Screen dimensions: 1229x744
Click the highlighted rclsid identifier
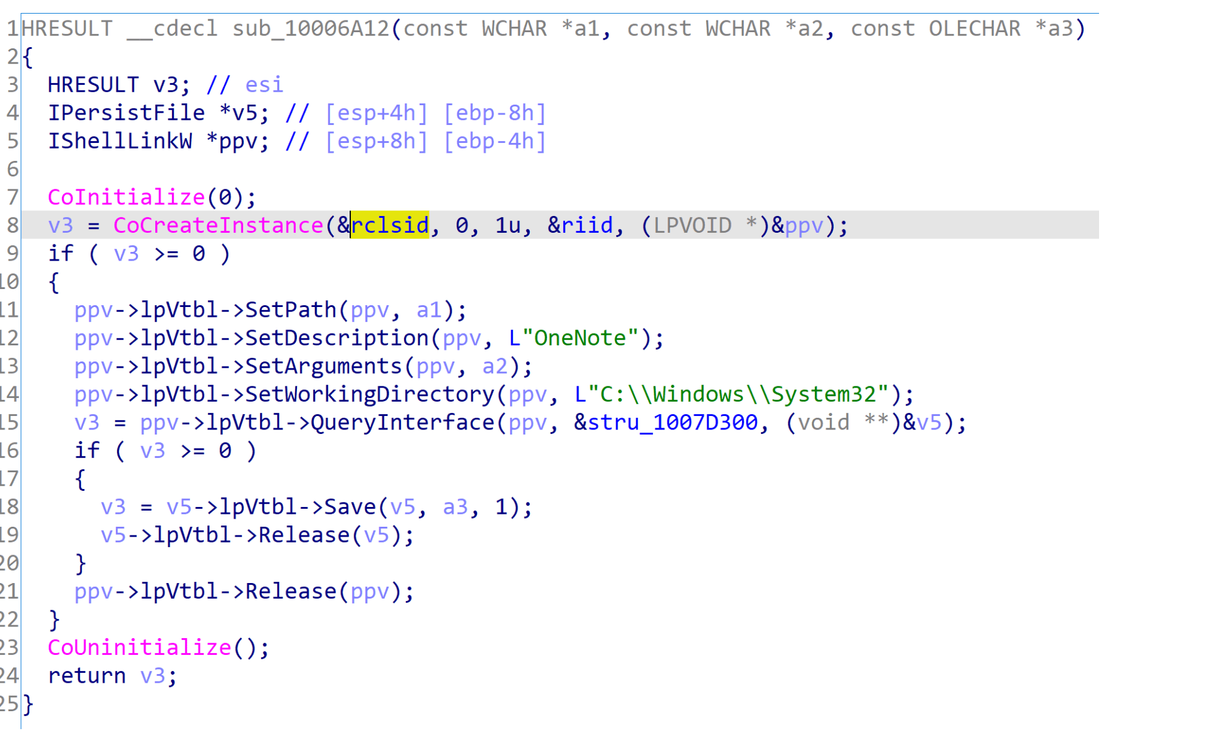[x=390, y=225]
